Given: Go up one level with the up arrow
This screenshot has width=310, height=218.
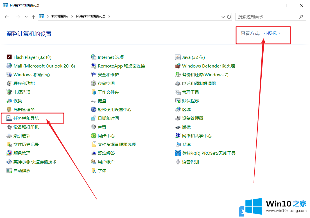Looking at the screenshot, I should (33, 17).
